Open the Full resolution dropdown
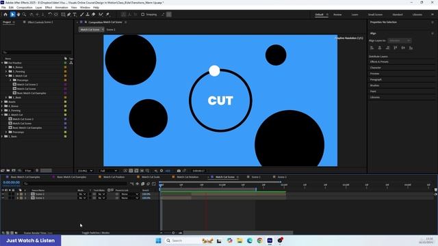Viewport: 438px width, 246px height. coord(108,171)
